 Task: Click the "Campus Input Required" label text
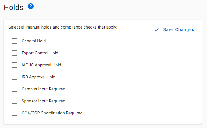(x=43, y=89)
